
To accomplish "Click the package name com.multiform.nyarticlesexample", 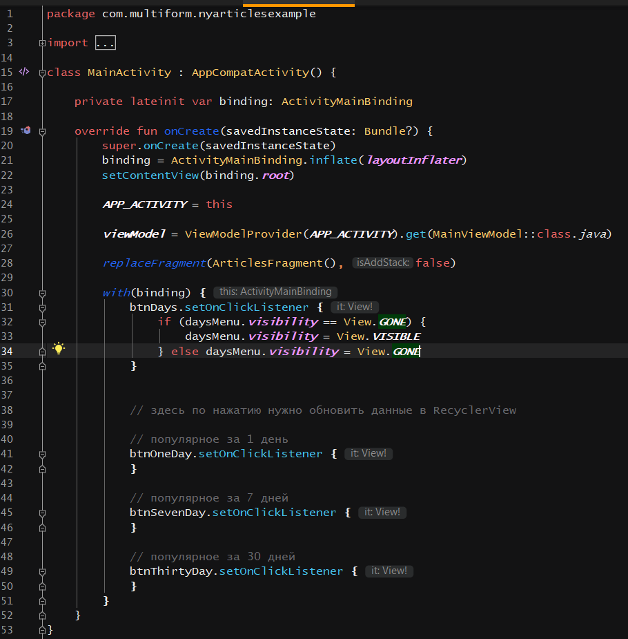I will [209, 14].
